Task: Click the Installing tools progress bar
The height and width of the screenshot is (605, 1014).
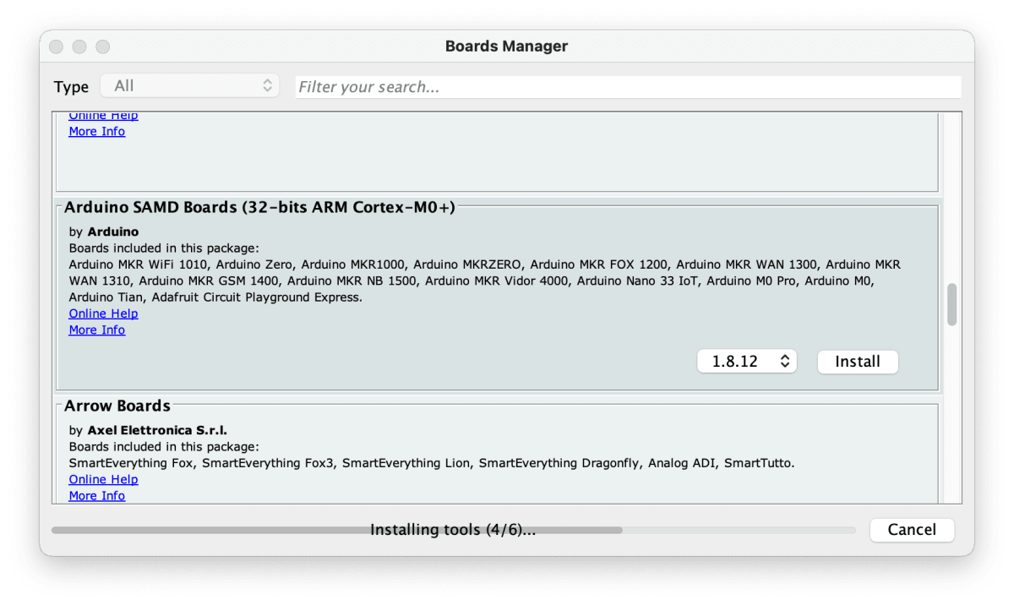Action: coord(453,531)
